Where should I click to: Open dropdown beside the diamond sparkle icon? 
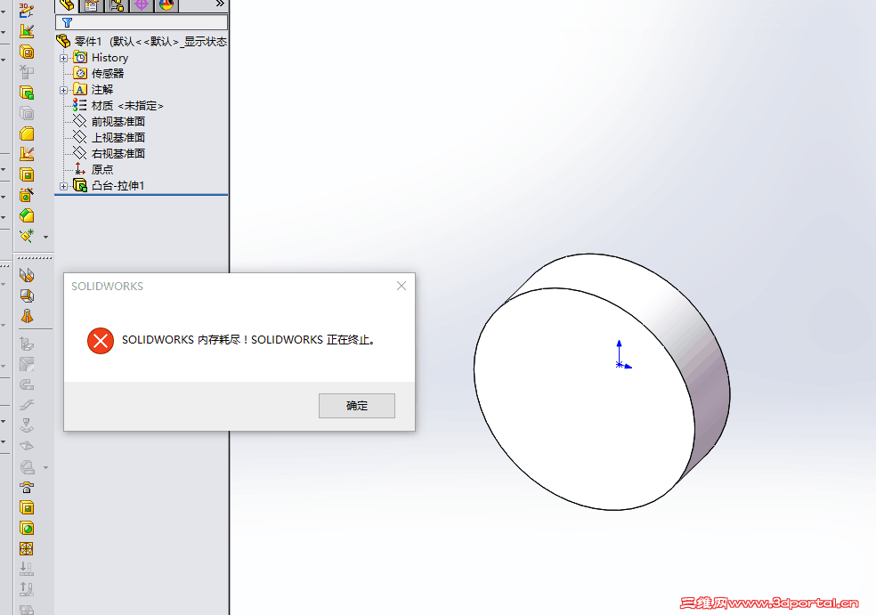45,237
